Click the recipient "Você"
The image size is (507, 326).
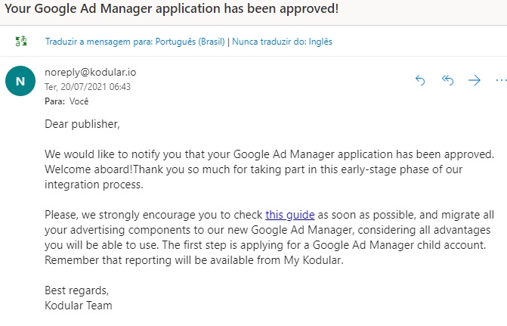[x=79, y=101]
